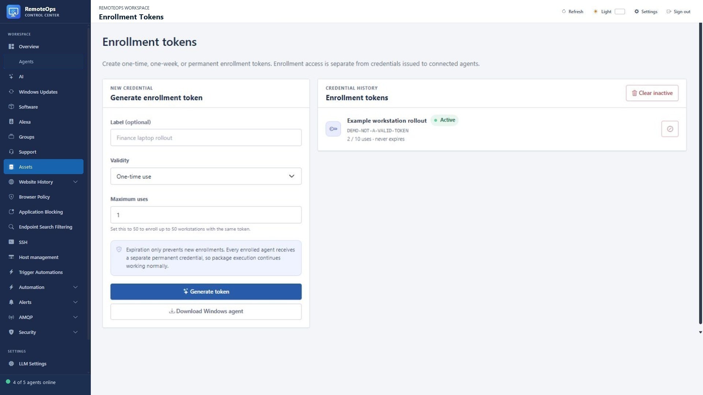This screenshot has width=703, height=395.
Task: Revoke the Example workstation rollout token
Action: pyautogui.click(x=670, y=129)
